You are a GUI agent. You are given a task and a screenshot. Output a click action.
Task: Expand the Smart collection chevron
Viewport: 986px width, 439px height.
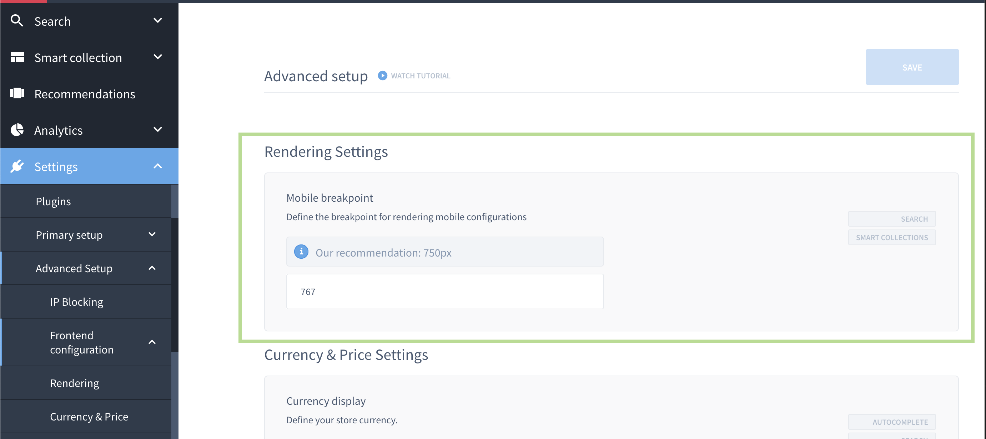(x=158, y=57)
